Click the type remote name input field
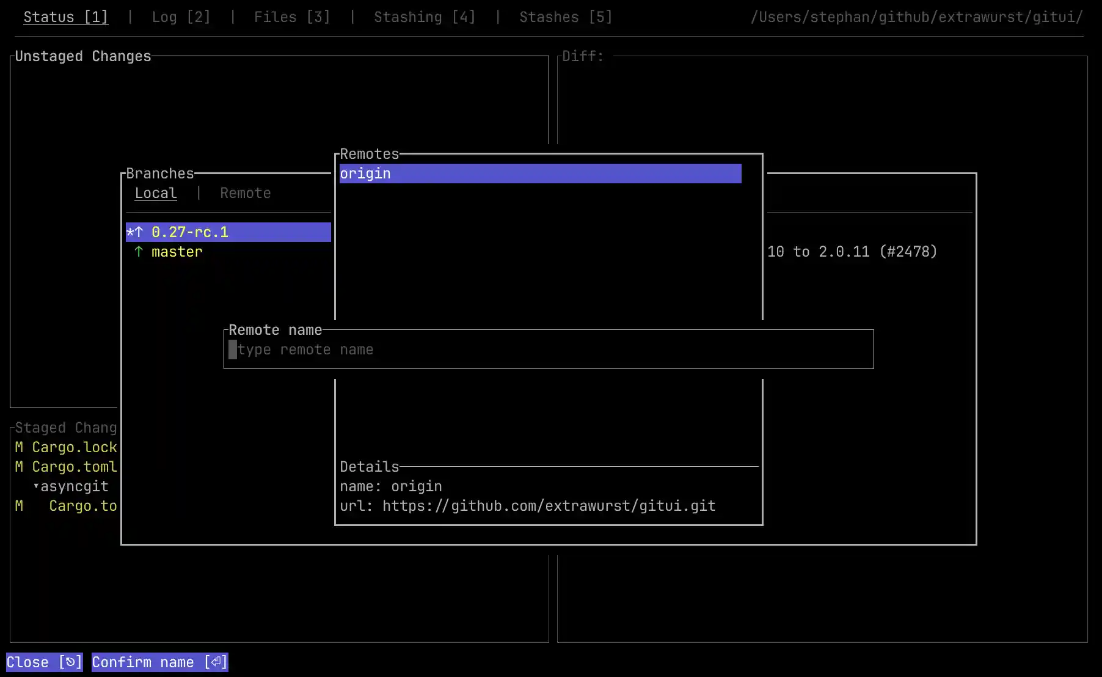1102x677 pixels. coord(549,349)
